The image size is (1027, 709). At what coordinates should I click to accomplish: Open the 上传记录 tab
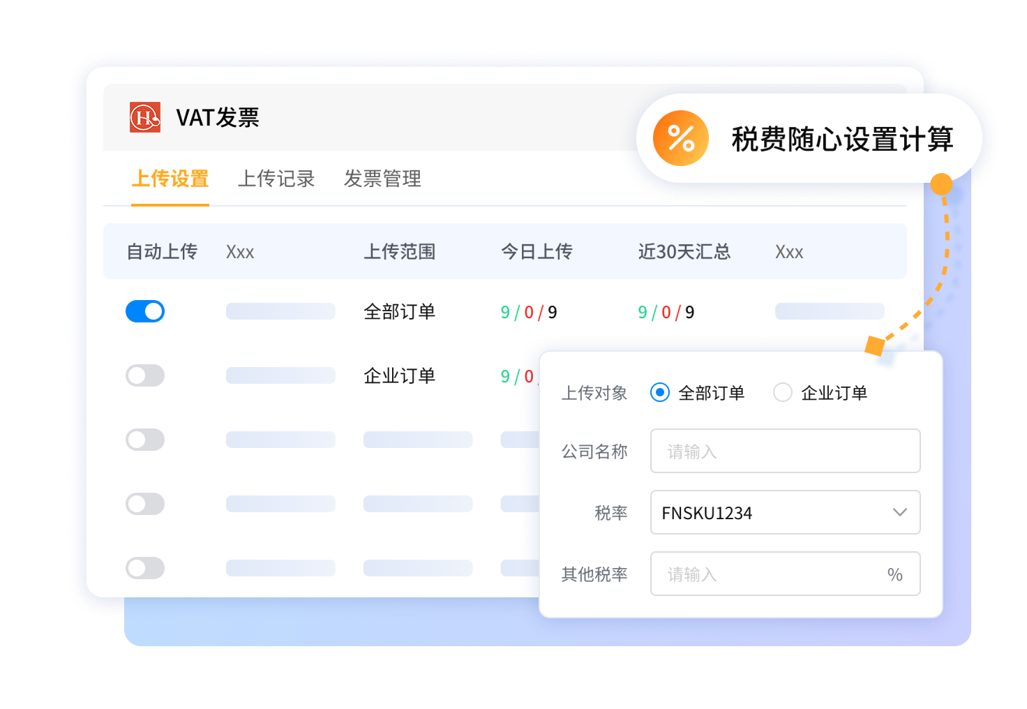(276, 179)
